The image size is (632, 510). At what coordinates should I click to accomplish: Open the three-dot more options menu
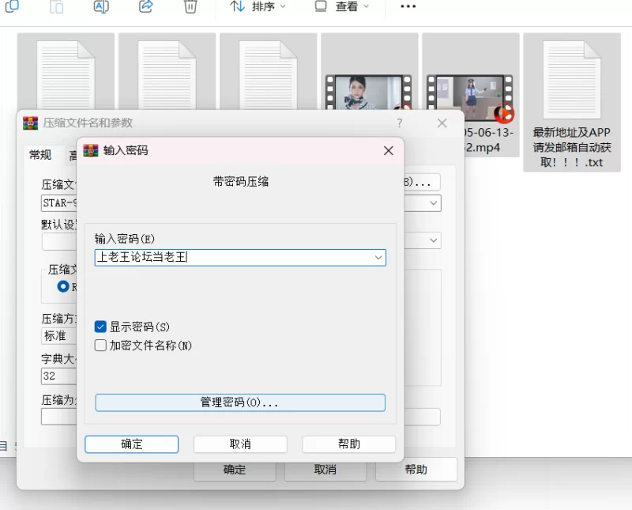[x=408, y=6]
